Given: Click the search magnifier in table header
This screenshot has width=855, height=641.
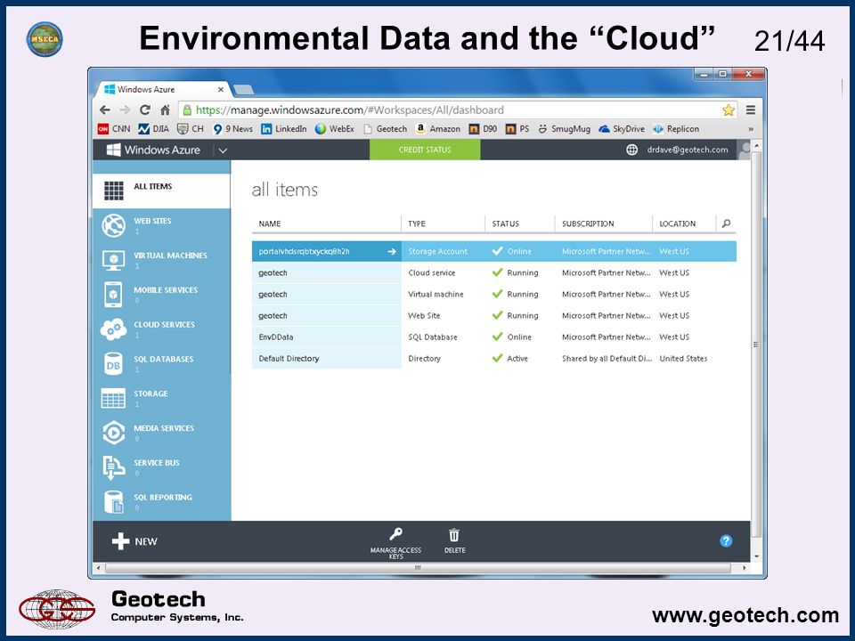Looking at the screenshot, I should pos(727,223).
